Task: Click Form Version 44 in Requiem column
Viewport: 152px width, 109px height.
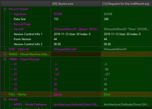Action: coord(105,39)
